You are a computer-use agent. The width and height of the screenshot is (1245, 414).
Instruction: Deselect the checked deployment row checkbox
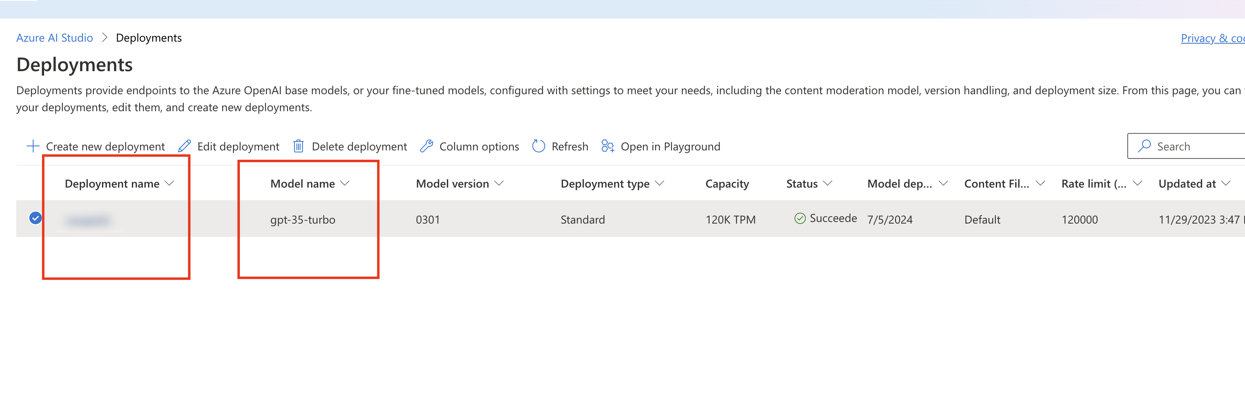[x=35, y=218]
